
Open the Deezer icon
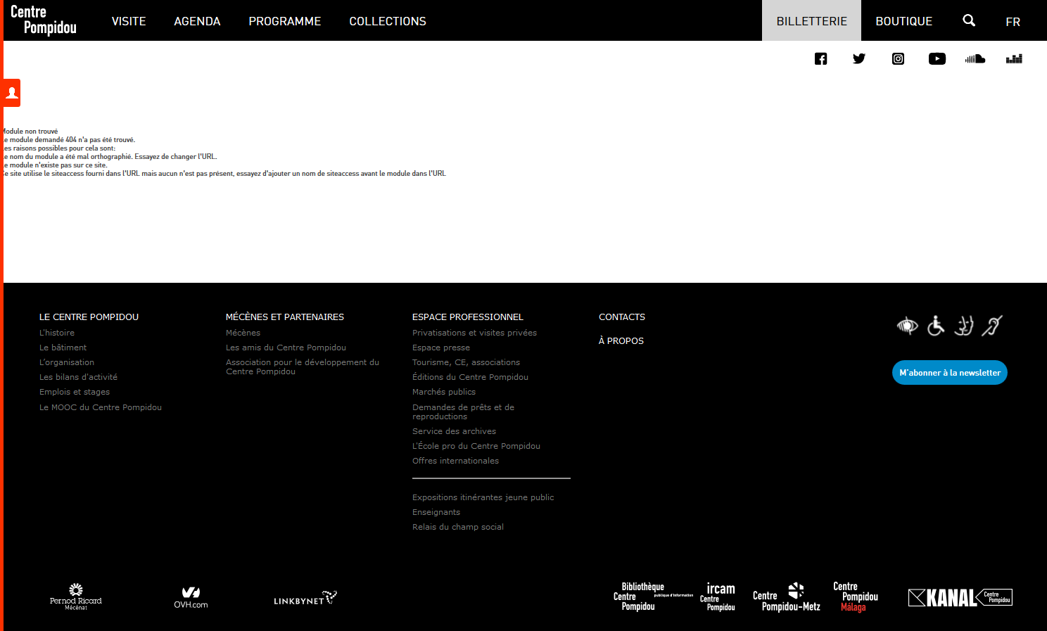(1014, 59)
